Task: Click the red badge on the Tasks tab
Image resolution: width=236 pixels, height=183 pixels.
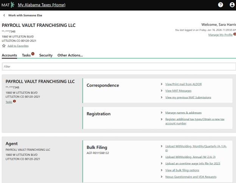Action: pos(33,54)
